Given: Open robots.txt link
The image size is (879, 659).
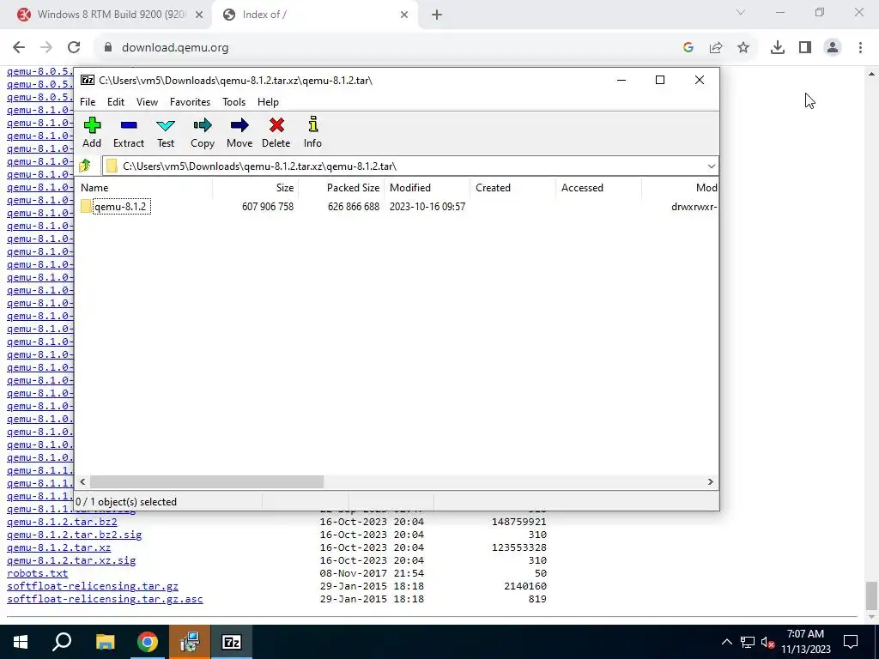Looking at the screenshot, I should (x=37, y=573).
